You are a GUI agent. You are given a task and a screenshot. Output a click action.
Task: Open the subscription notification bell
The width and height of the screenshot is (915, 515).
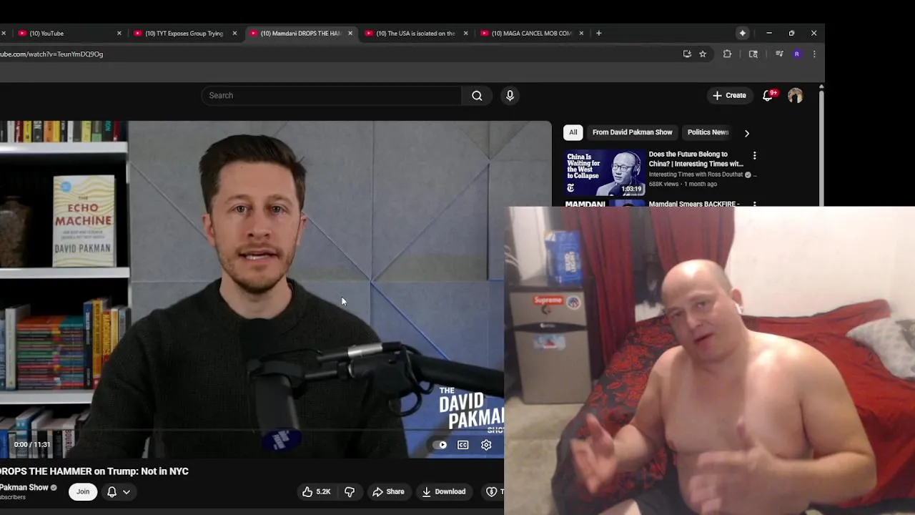tap(112, 492)
